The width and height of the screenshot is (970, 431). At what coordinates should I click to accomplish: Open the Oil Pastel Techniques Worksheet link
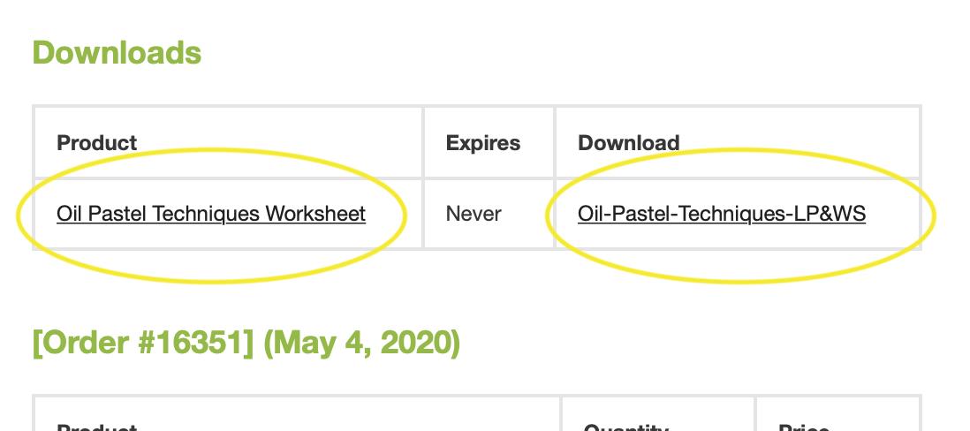click(x=210, y=214)
